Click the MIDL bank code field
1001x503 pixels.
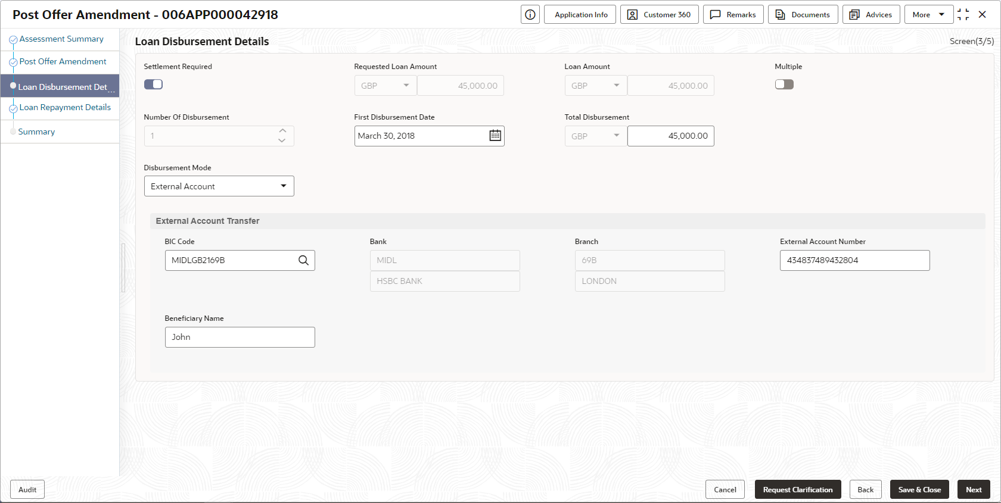coord(445,260)
